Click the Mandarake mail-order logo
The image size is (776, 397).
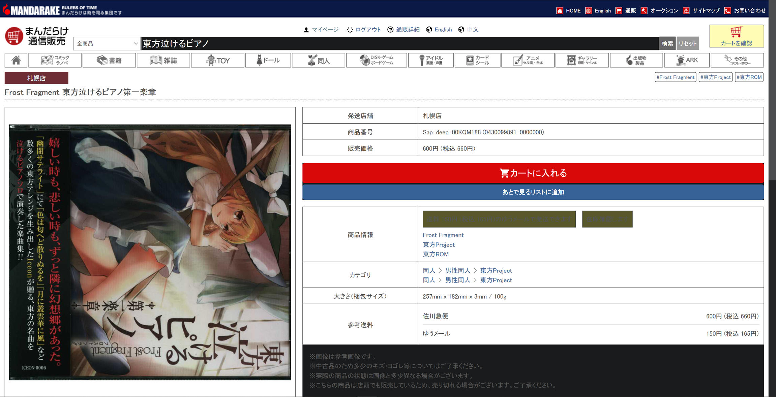[x=36, y=36]
